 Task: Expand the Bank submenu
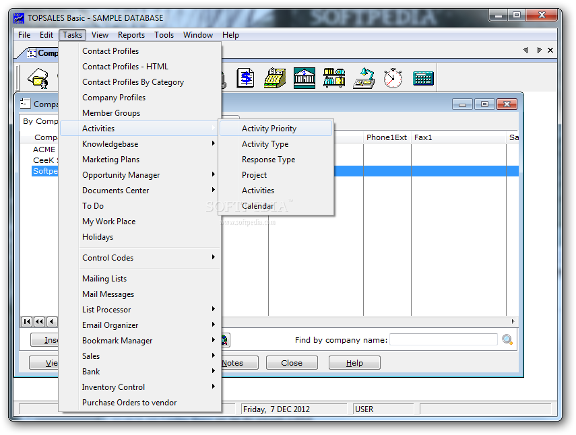[213, 371]
